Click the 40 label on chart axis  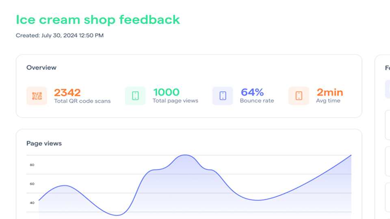pos(32,203)
